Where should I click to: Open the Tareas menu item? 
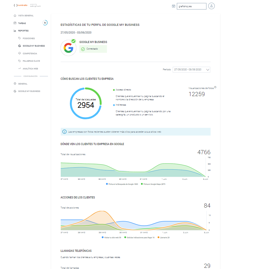pyautogui.click(x=22, y=23)
